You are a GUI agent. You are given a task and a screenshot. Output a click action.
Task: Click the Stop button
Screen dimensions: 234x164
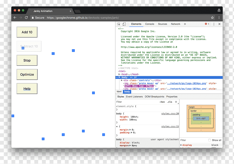click(27, 60)
